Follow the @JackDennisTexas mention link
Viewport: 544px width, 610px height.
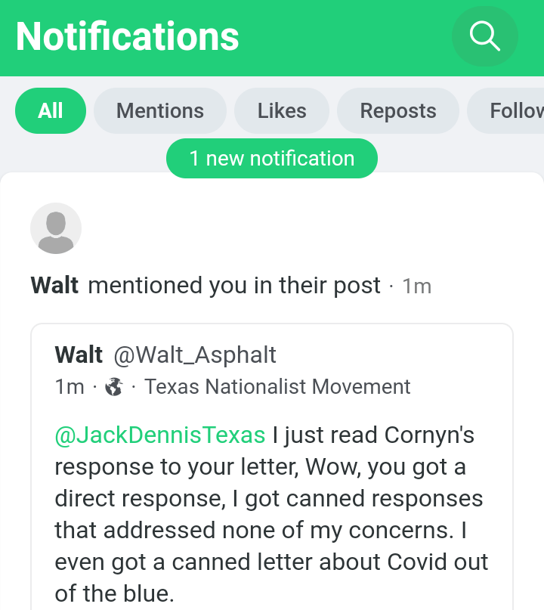160,435
